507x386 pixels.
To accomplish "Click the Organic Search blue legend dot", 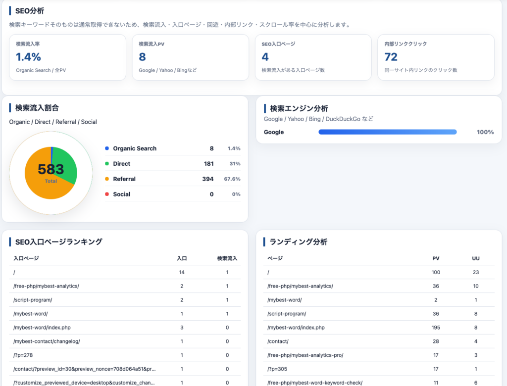I will pos(107,148).
